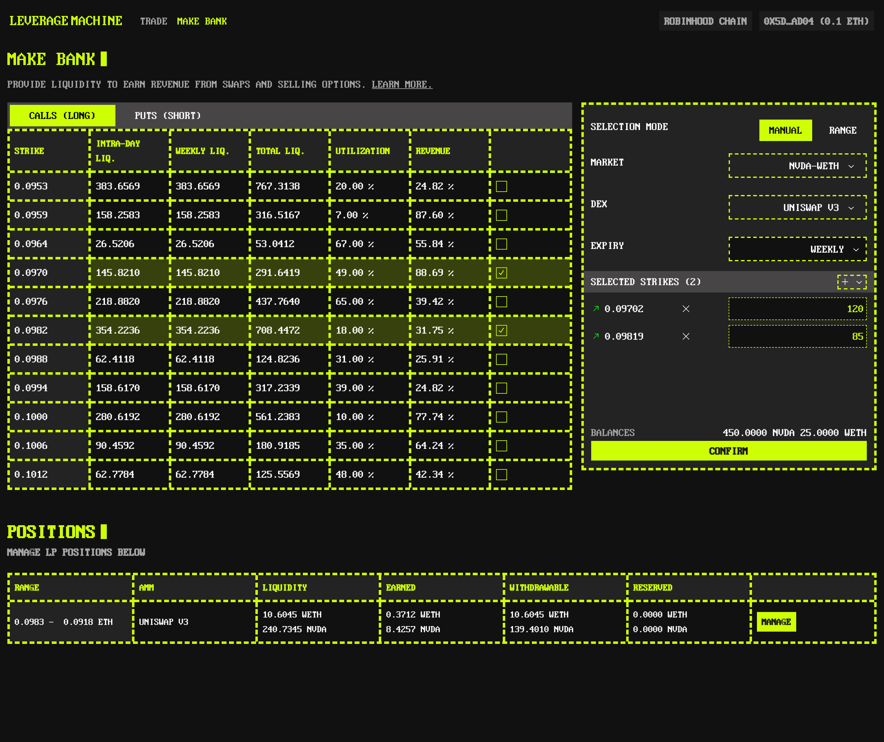This screenshot has width=884, height=742.
Task: Open the DEX Uniswap V3 dropdown
Action: click(x=797, y=207)
